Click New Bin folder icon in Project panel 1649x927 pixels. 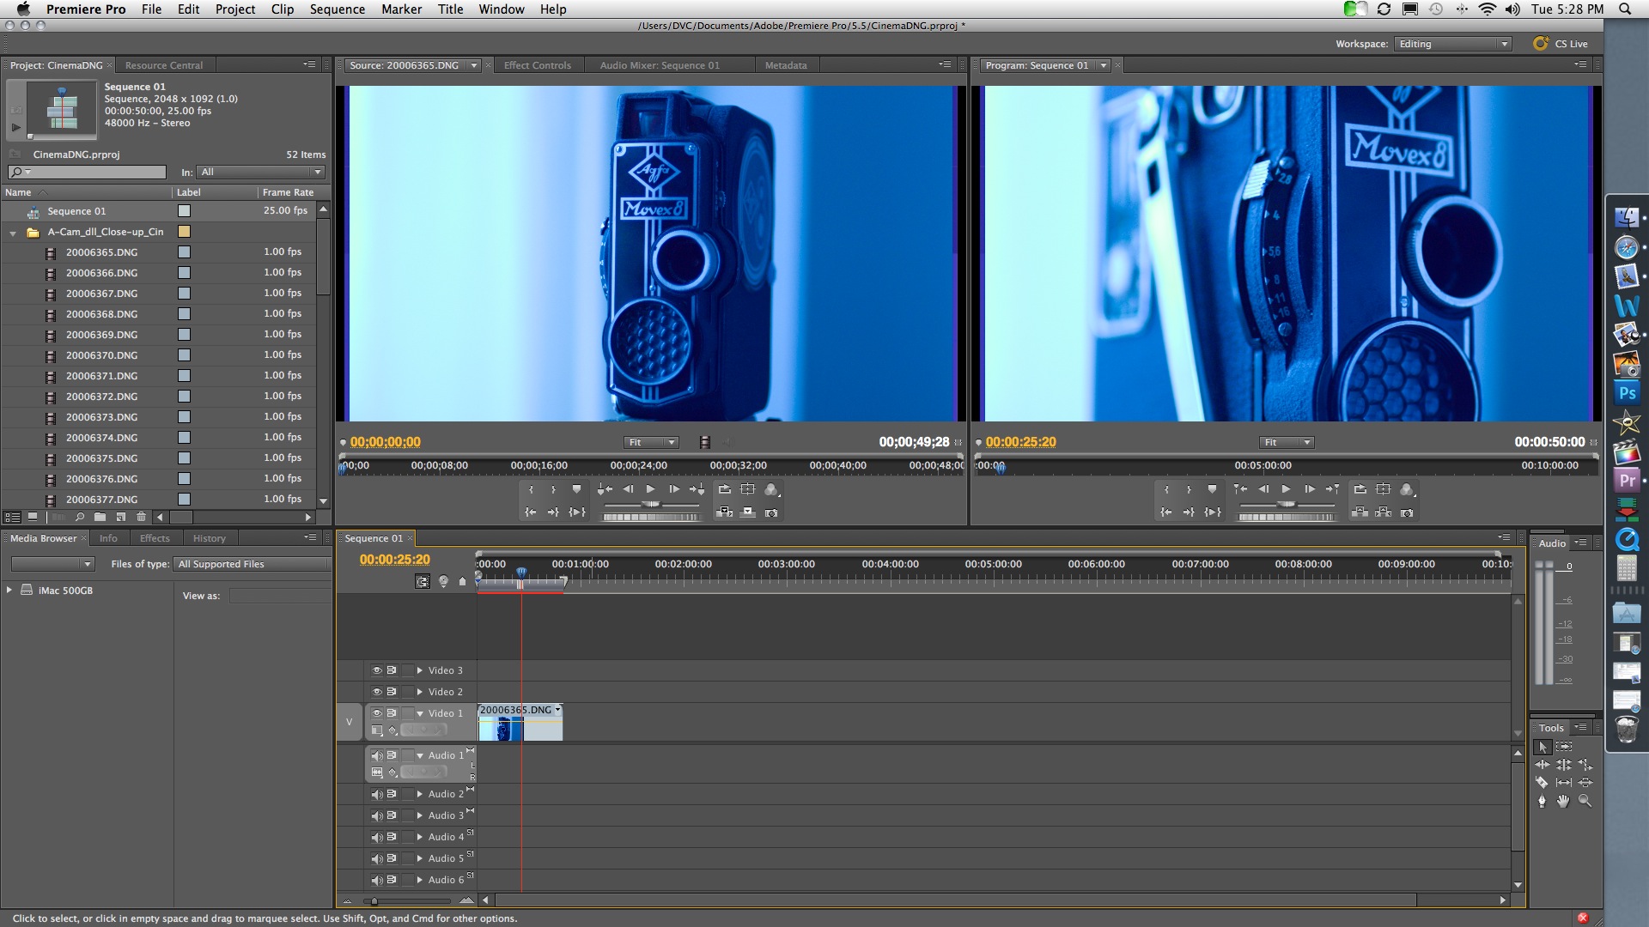point(100,517)
